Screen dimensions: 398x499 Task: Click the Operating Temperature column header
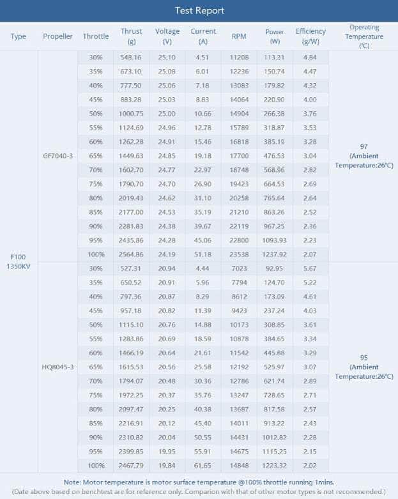[x=364, y=36]
